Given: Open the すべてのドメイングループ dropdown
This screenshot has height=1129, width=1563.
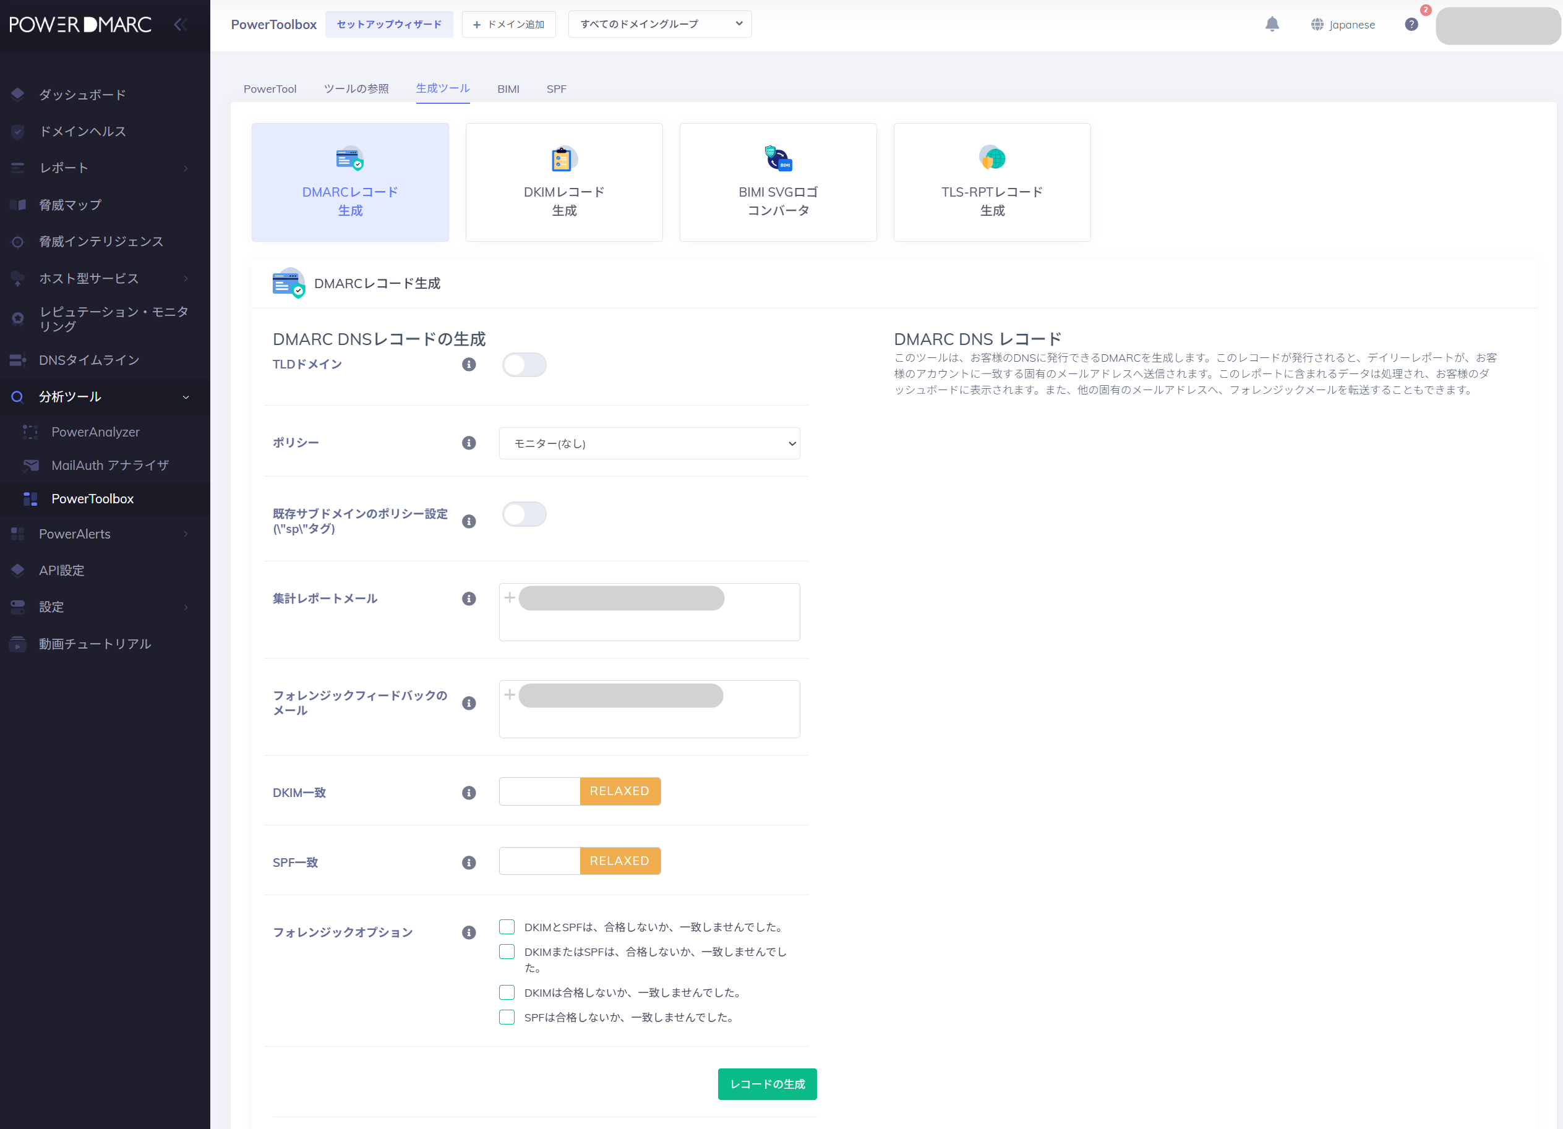Looking at the screenshot, I should tap(659, 23).
